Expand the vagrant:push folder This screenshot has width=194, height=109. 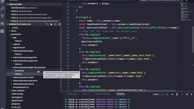click(x=19, y=48)
